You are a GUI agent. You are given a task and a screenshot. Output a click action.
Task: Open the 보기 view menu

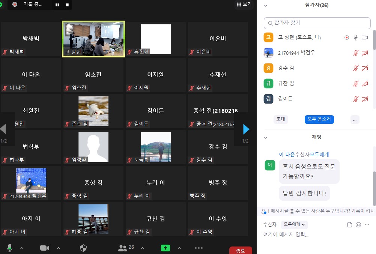244,5
